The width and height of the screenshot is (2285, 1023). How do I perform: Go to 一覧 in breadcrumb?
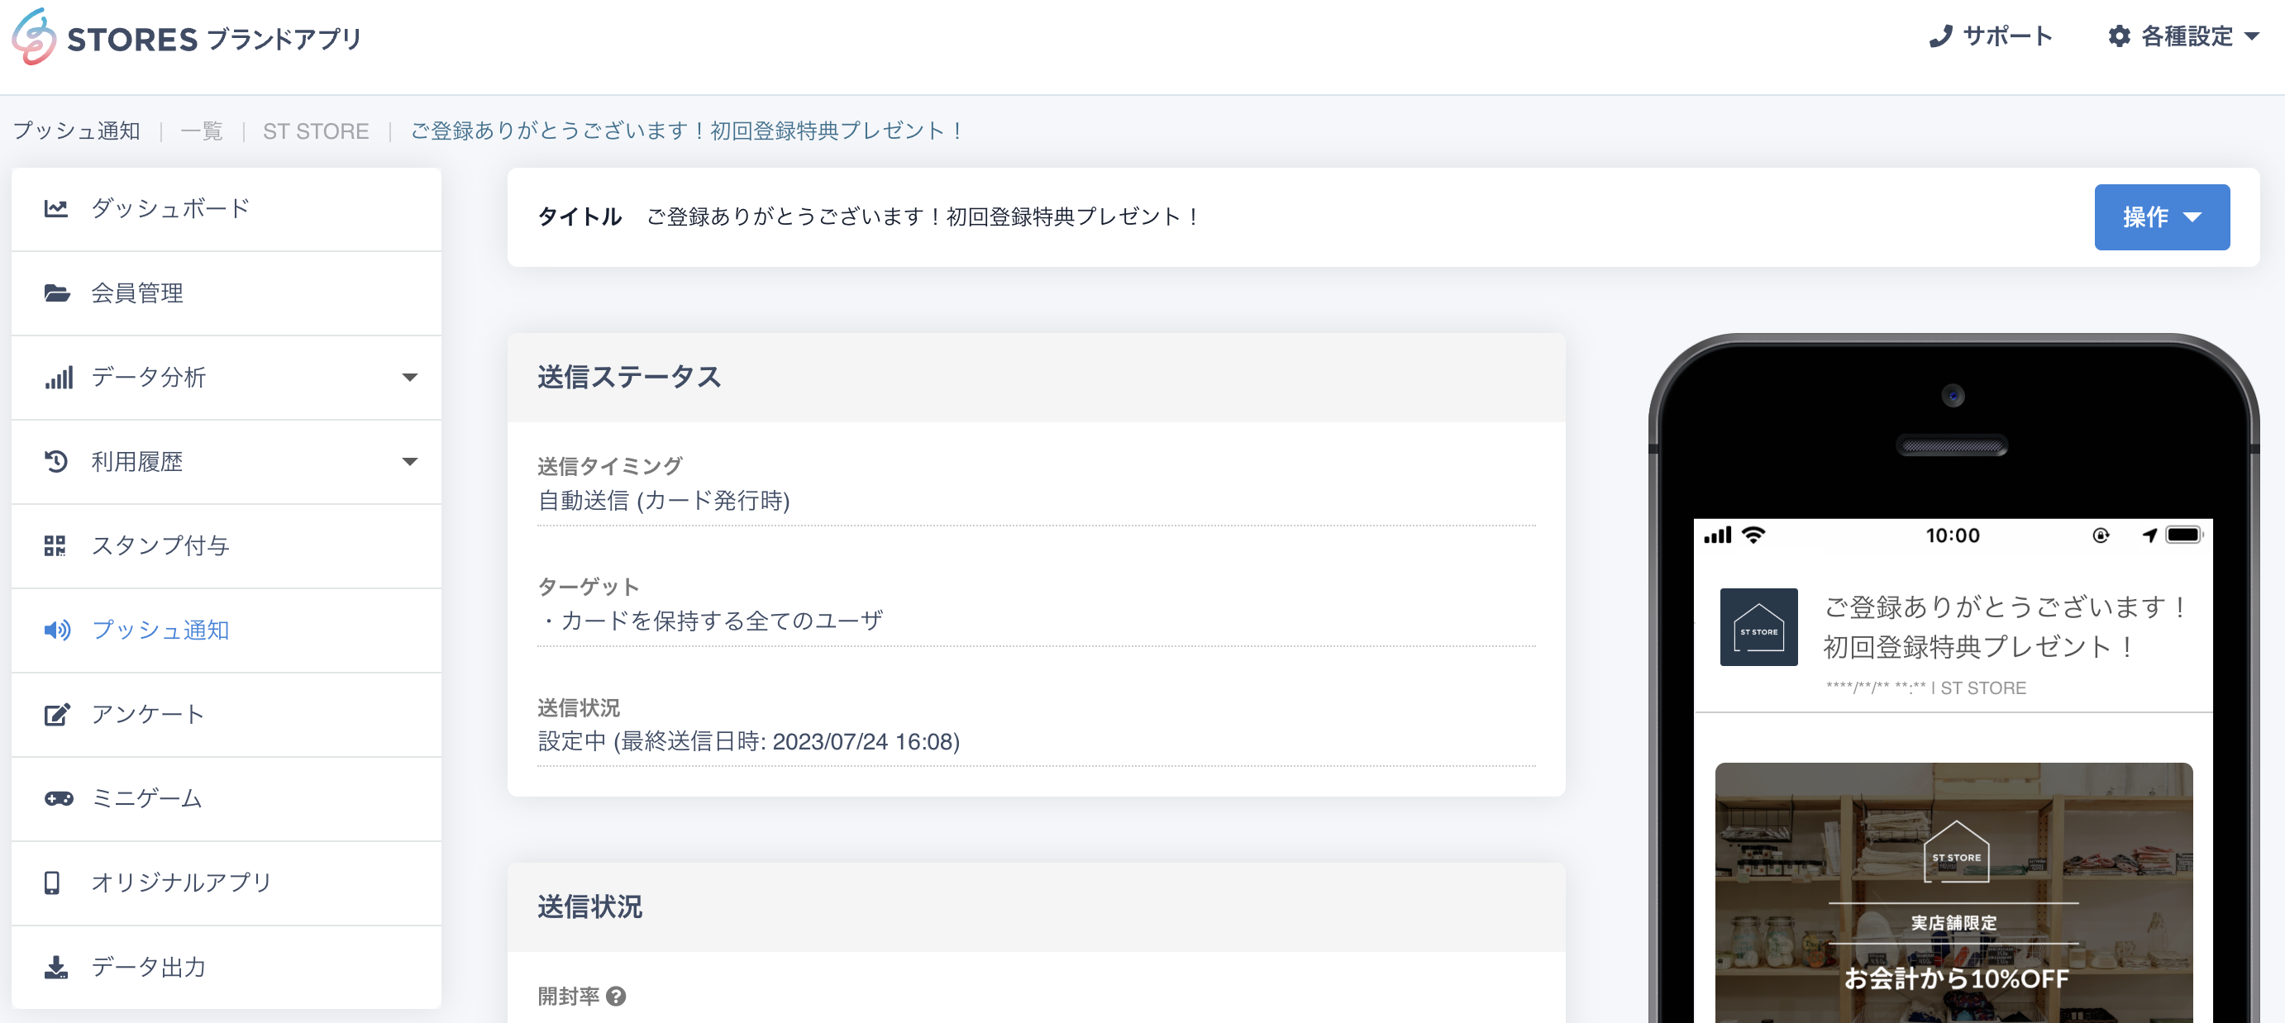(x=202, y=131)
